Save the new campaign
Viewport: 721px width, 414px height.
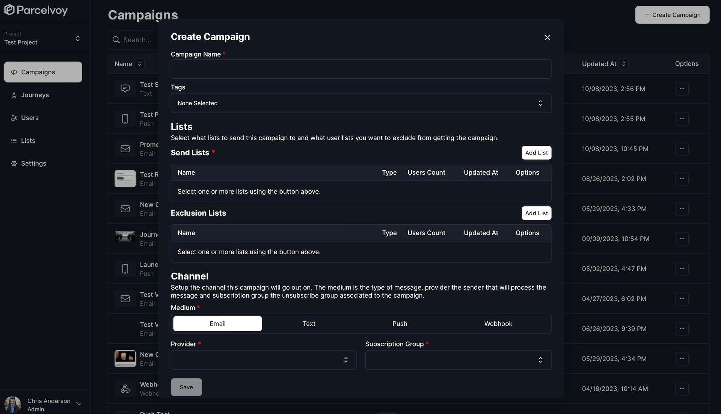coord(186,387)
